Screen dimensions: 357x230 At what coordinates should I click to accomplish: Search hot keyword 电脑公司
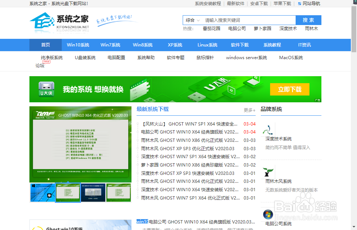(237, 29)
